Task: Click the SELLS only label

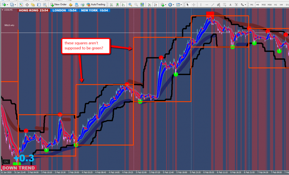Action: pos(9,25)
